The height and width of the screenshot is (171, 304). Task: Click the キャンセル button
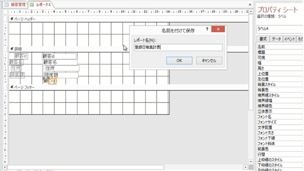pos(209,60)
